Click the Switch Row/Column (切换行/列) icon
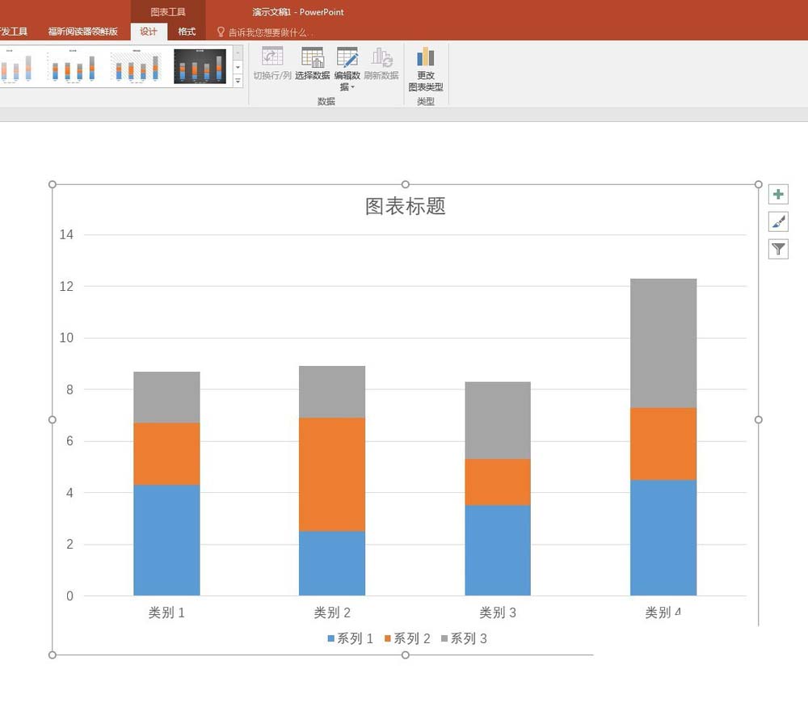The height and width of the screenshot is (703, 808). pyautogui.click(x=272, y=58)
